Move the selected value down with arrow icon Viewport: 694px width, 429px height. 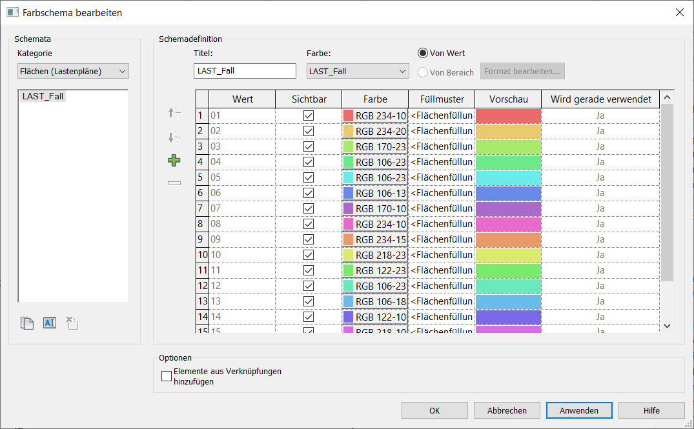(173, 137)
